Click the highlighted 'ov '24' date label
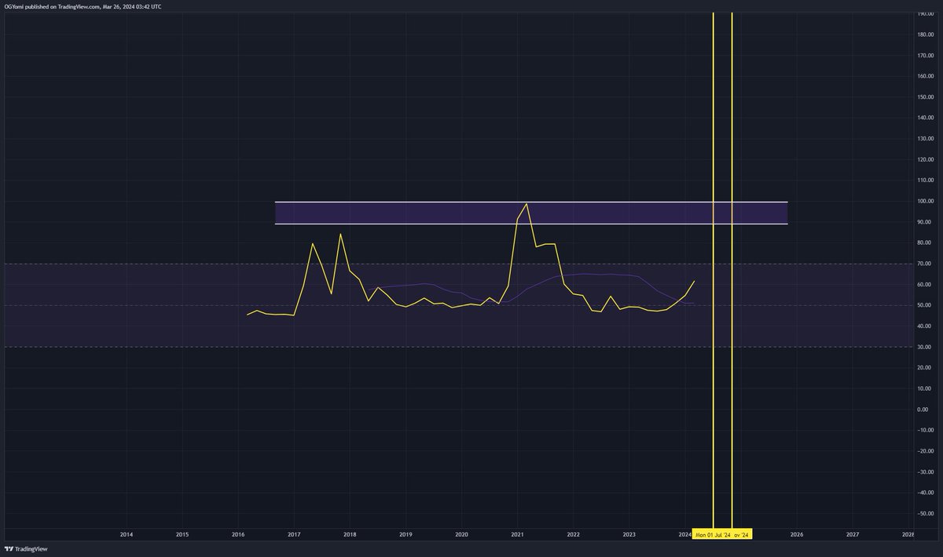Viewport: 943px width, 557px height. pos(739,533)
